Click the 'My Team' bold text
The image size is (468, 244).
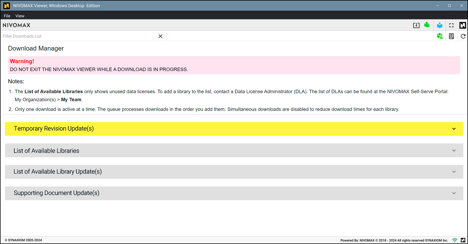click(x=71, y=100)
